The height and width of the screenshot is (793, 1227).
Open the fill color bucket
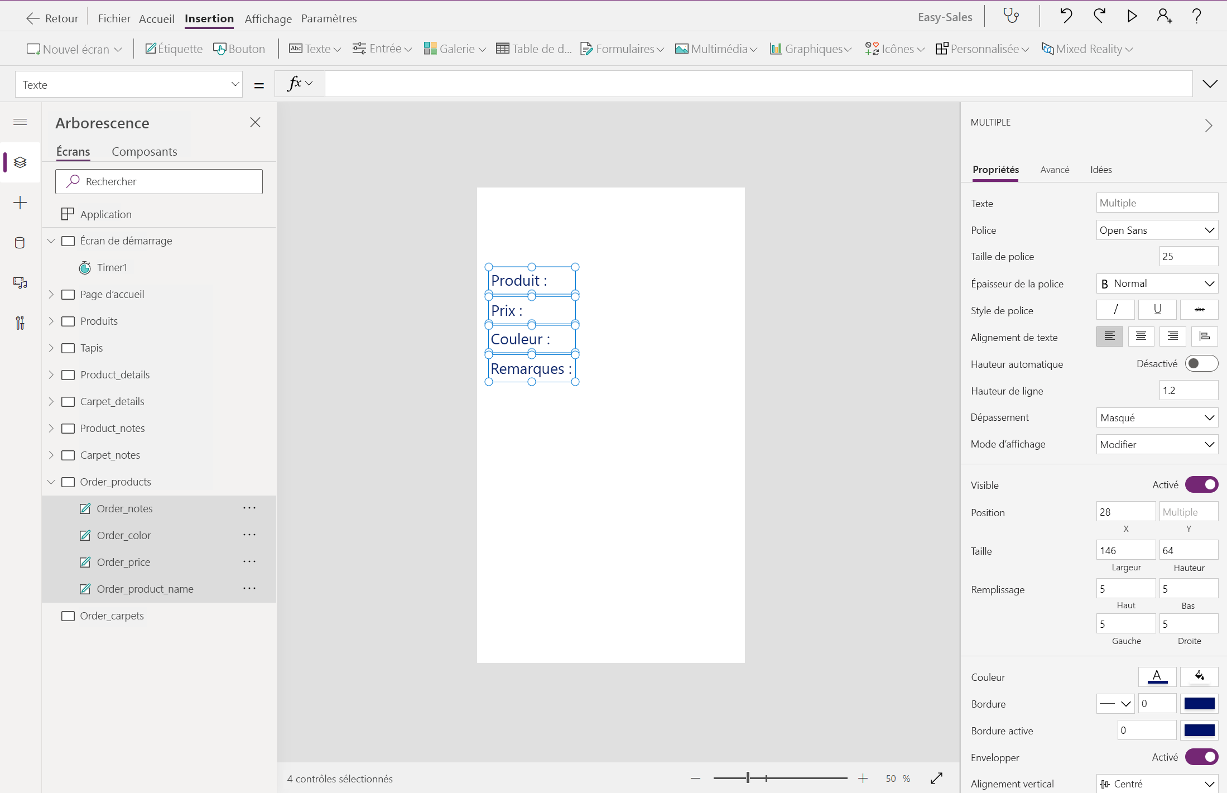1199,677
